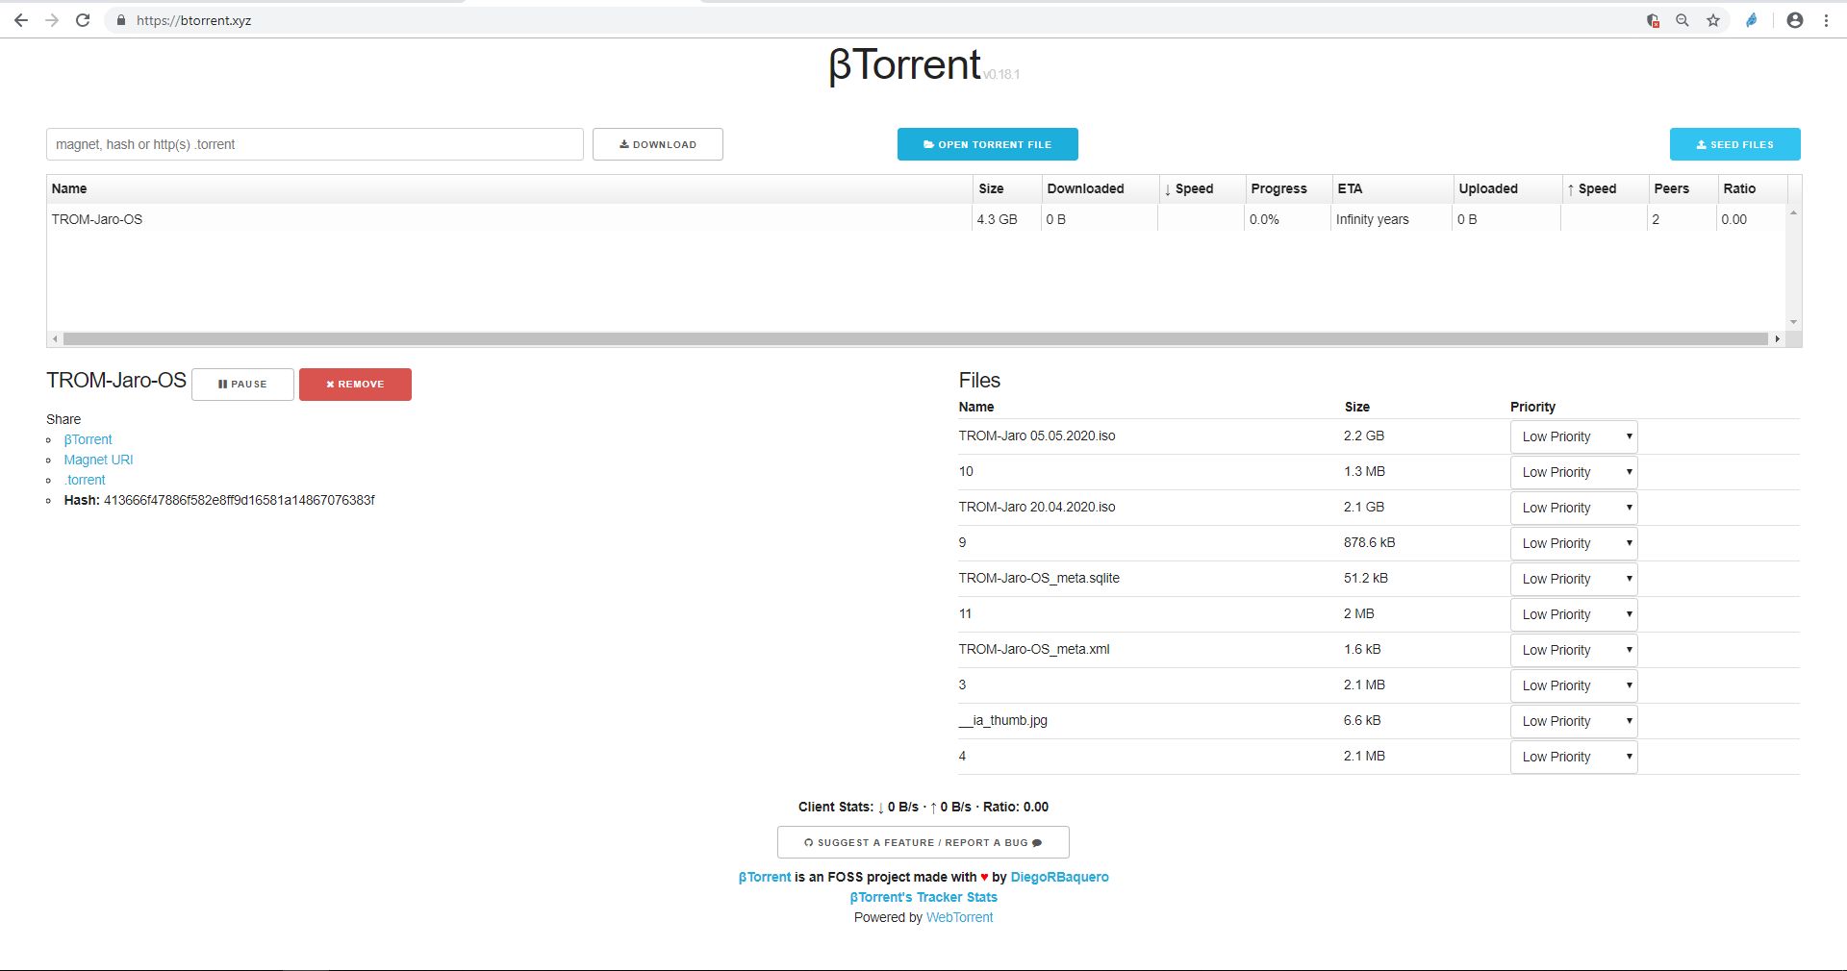Viewport: 1847px width, 971px height.
Task: Open the browser zoom magnifier icon
Action: pos(1683,20)
